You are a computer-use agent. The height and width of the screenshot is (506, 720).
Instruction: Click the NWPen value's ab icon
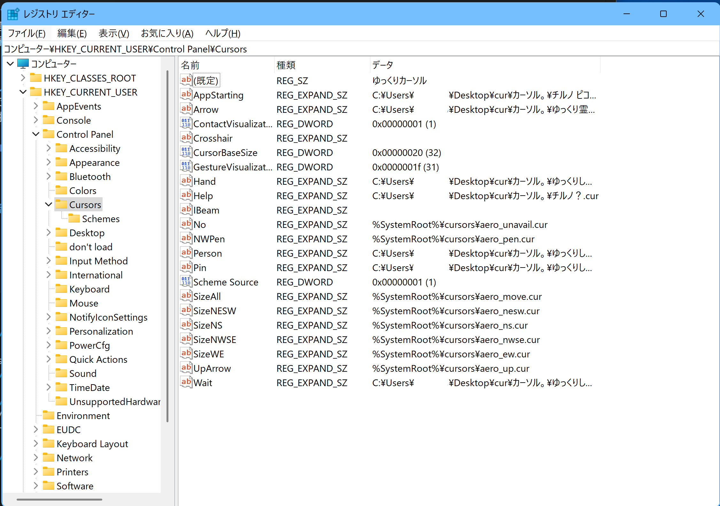[x=186, y=238]
